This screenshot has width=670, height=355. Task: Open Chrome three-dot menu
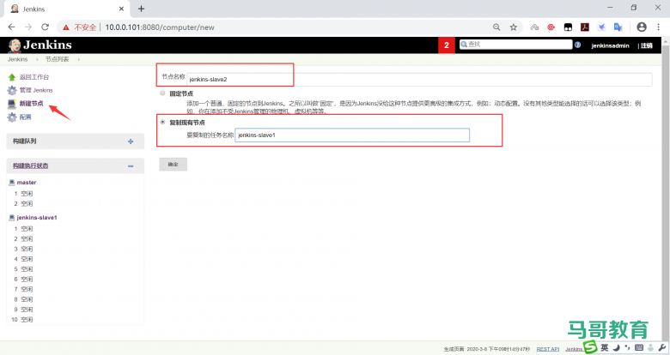(x=659, y=27)
